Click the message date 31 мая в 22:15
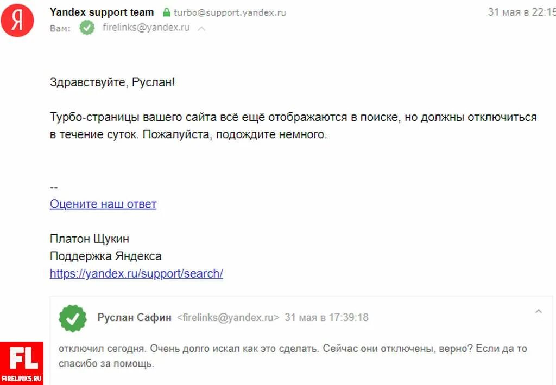Screen dimensions: 556x385 [x=522, y=12]
